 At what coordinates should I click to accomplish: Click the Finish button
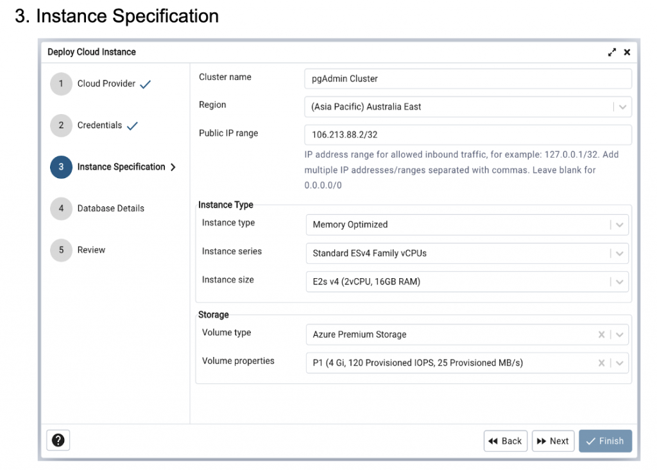(x=605, y=441)
